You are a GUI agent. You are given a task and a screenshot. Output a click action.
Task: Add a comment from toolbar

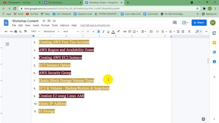click(130, 31)
